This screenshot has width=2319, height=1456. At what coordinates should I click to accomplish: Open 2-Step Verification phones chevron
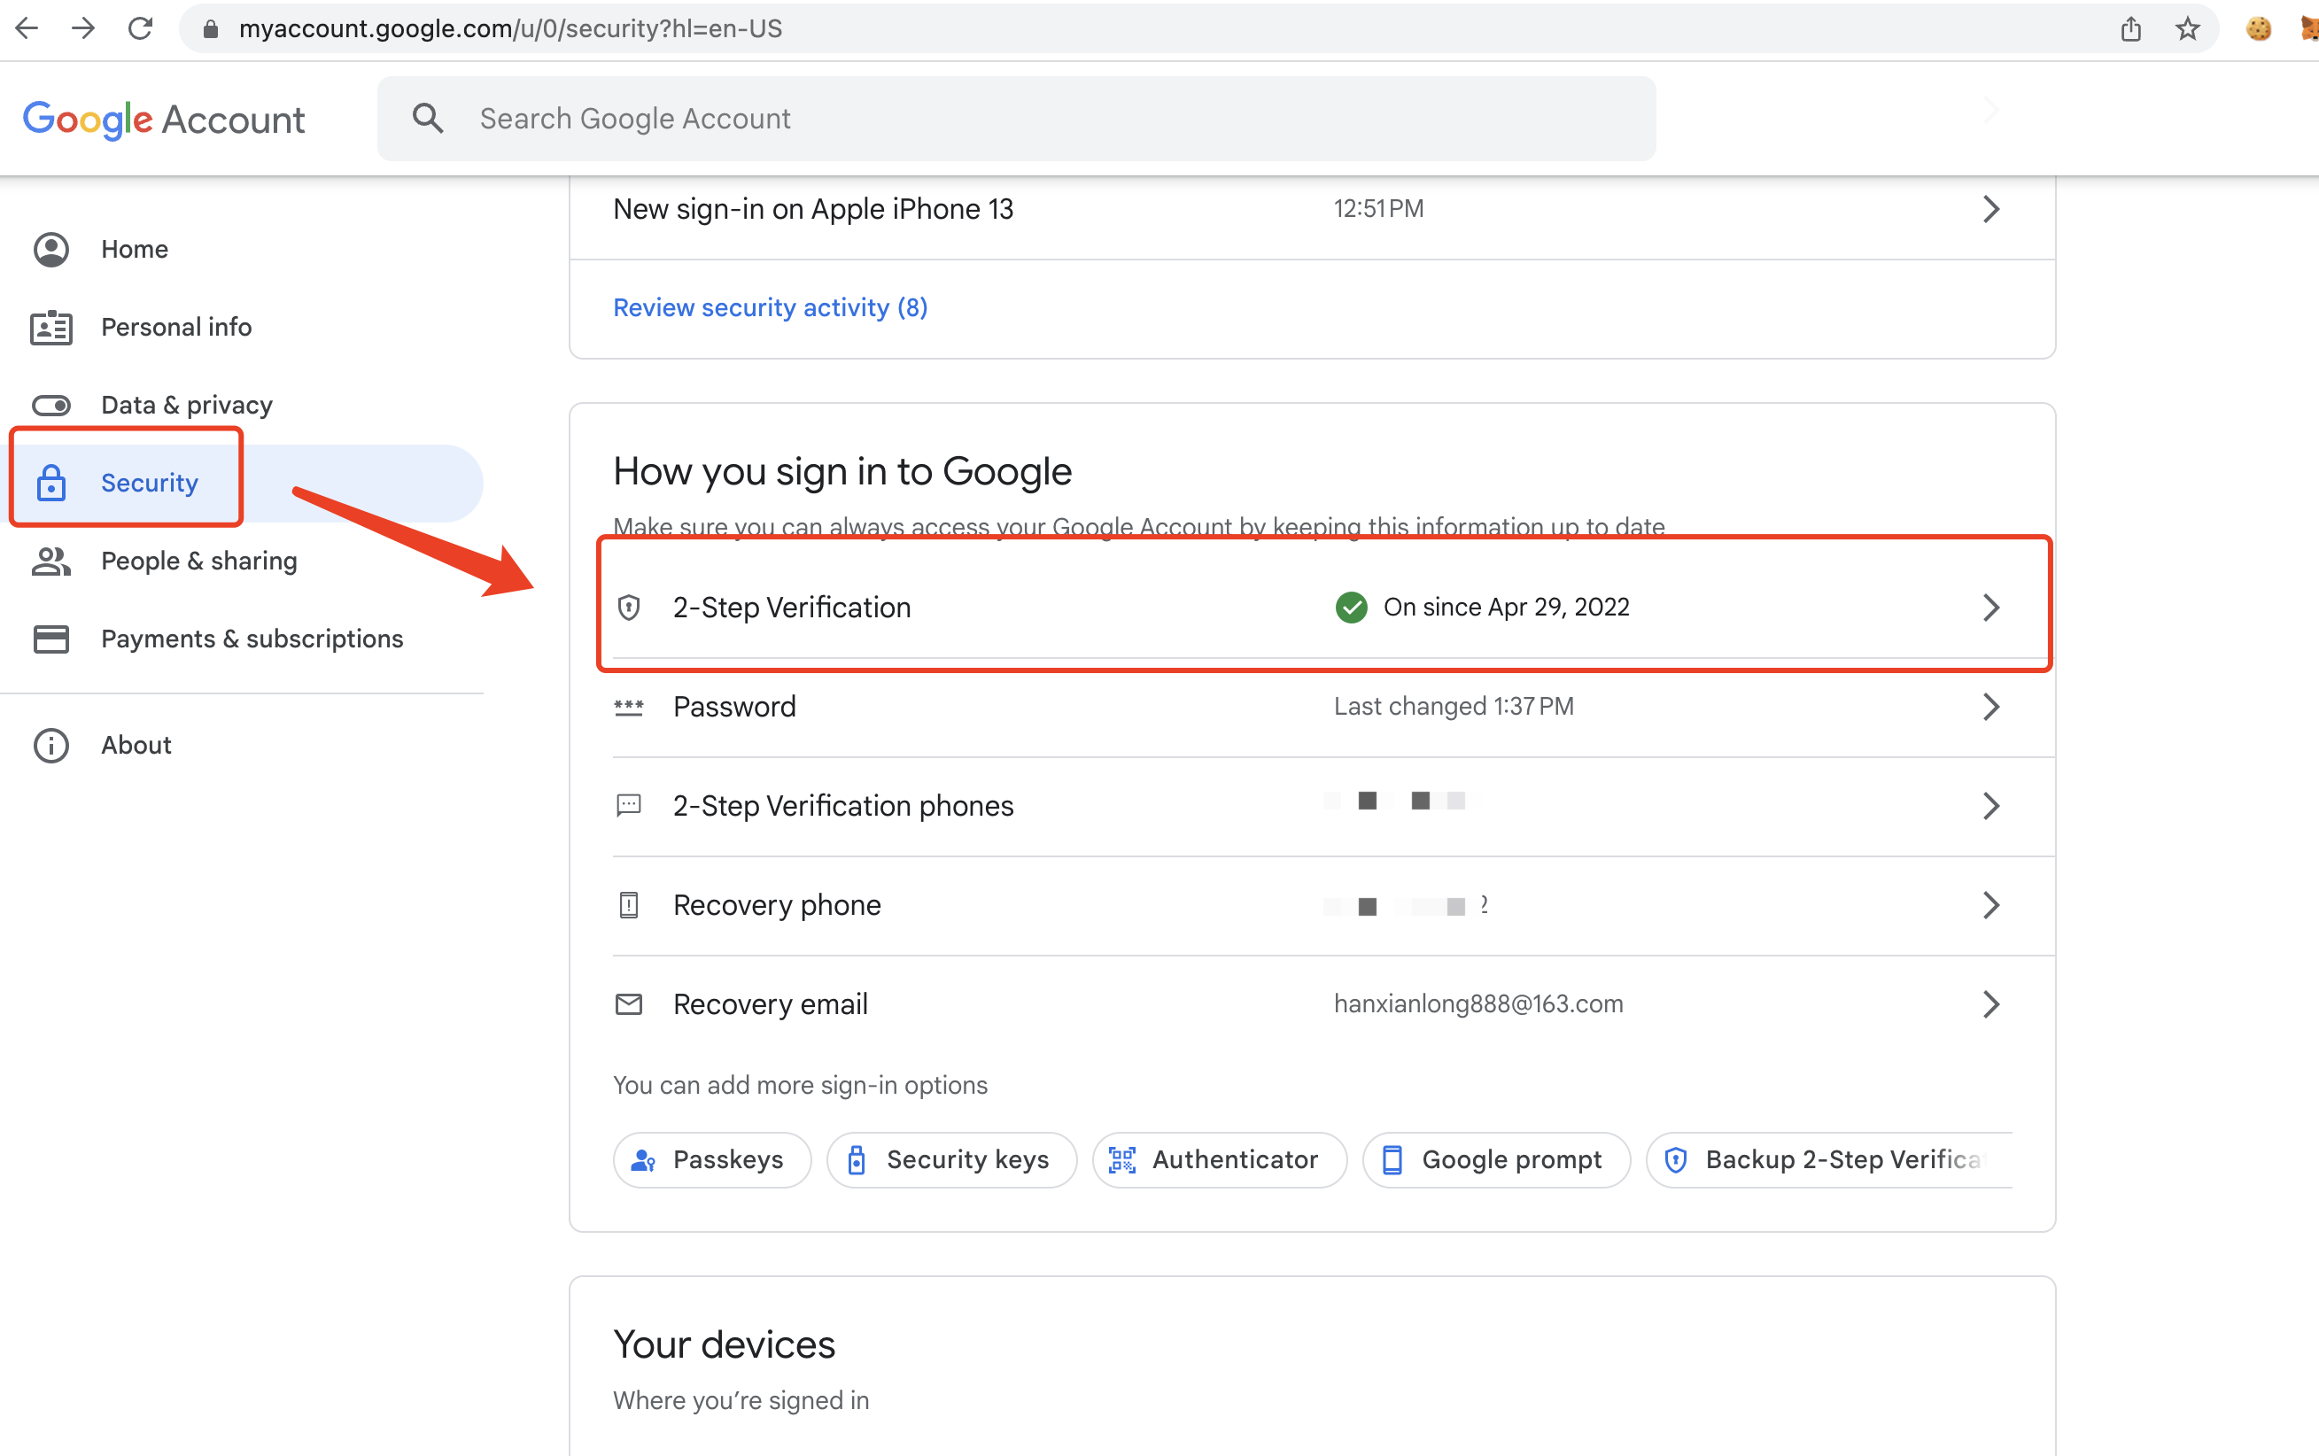pyautogui.click(x=1990, y=806)
